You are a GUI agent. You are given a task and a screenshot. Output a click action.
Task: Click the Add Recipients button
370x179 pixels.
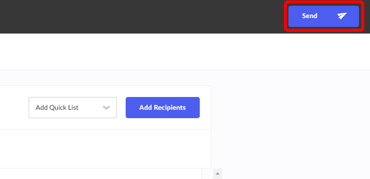click(163, 108)
